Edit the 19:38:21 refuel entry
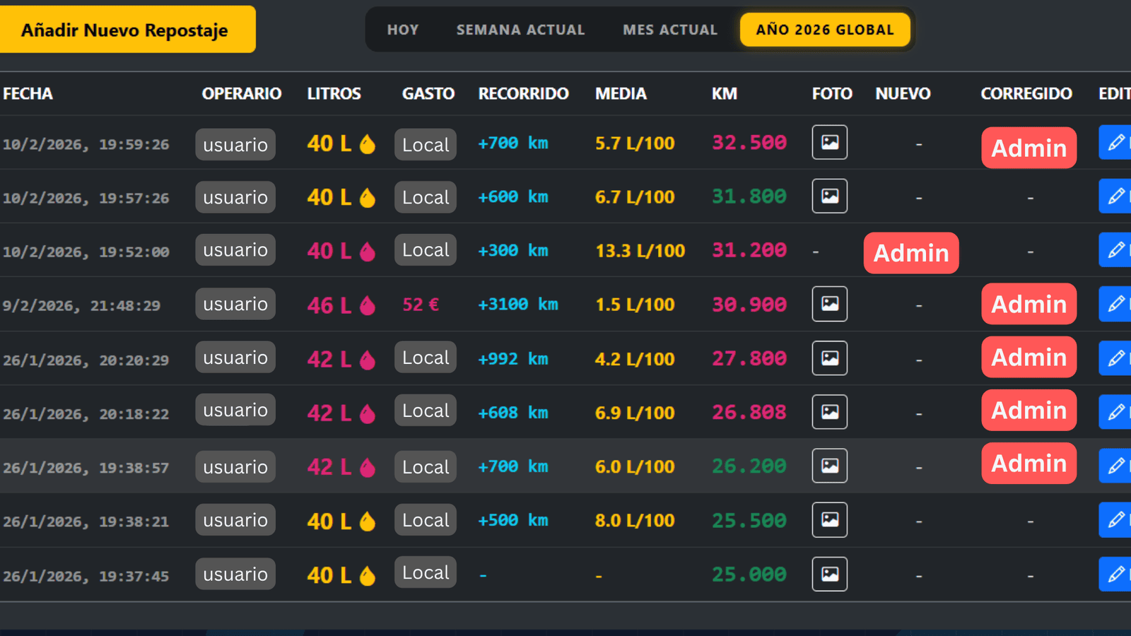 point(1115,520)
